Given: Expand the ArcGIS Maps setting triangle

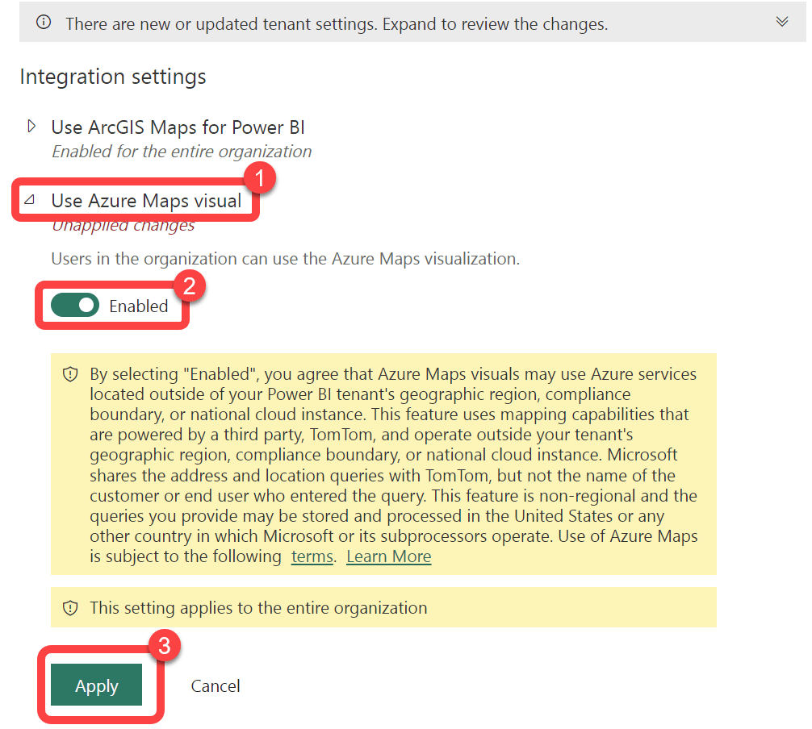Looking at the screenshot, I should (31, 127).
